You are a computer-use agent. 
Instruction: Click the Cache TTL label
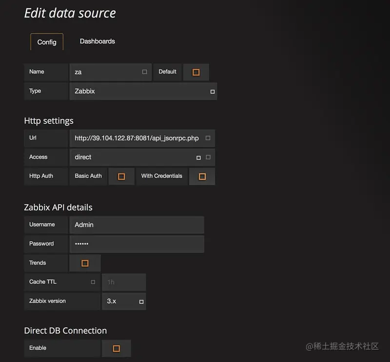43,282
